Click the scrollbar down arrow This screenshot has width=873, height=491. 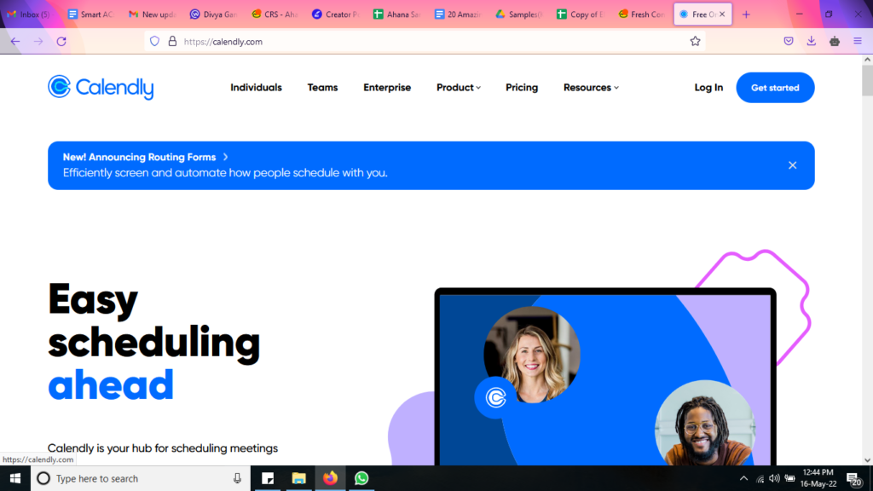click(x=867, y=459)
